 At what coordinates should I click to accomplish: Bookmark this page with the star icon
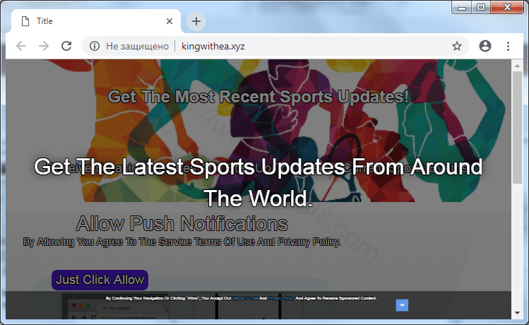(457, 46)
